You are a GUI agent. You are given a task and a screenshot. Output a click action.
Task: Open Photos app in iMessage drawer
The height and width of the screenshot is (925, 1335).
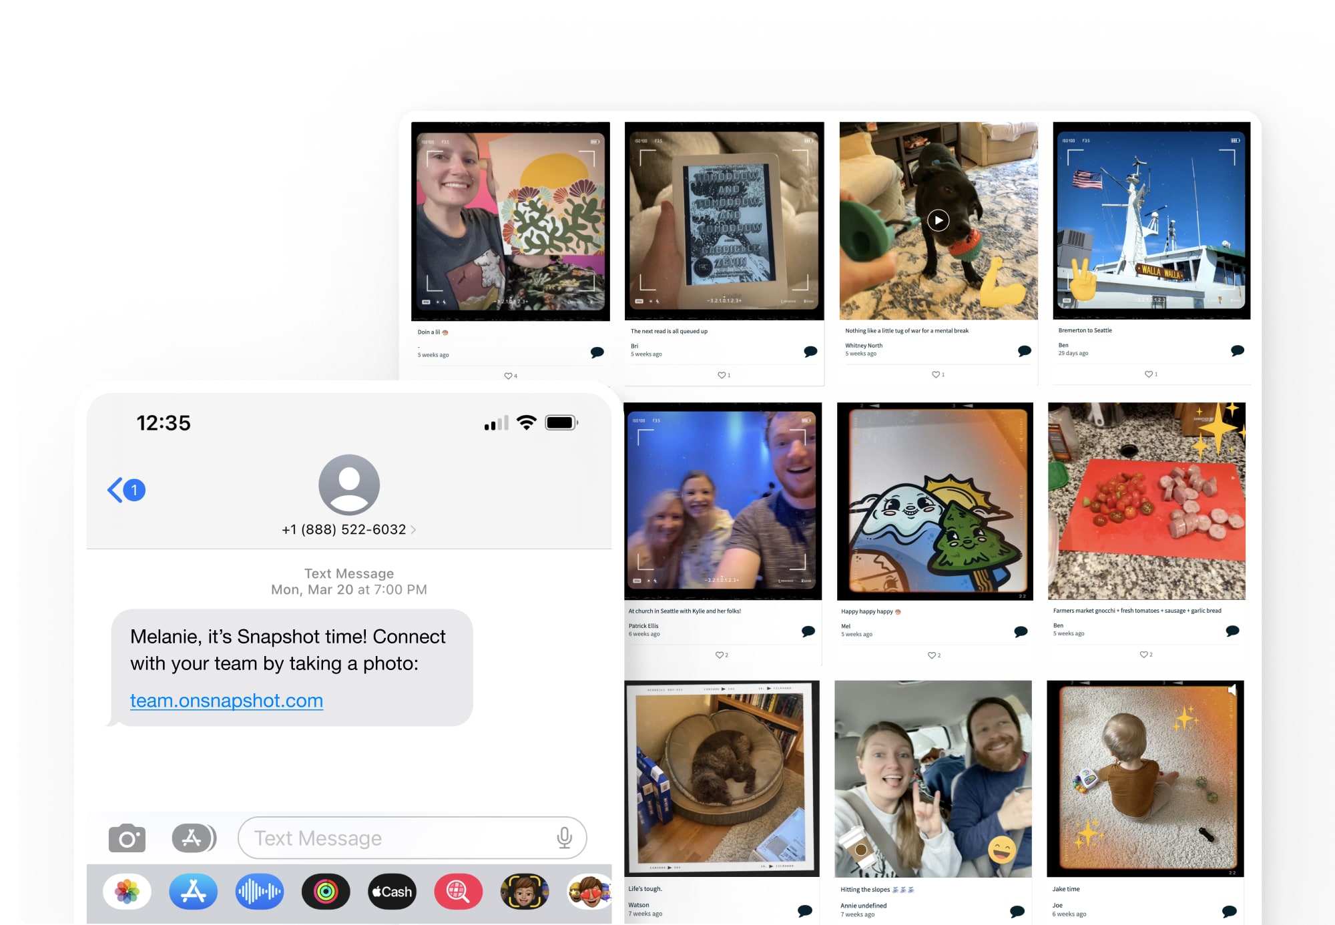(127, 892)
